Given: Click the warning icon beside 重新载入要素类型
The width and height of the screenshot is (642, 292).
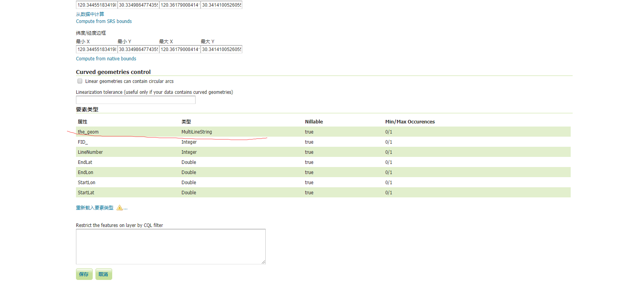Looking at the screenshot, I should tap(120, 208).
